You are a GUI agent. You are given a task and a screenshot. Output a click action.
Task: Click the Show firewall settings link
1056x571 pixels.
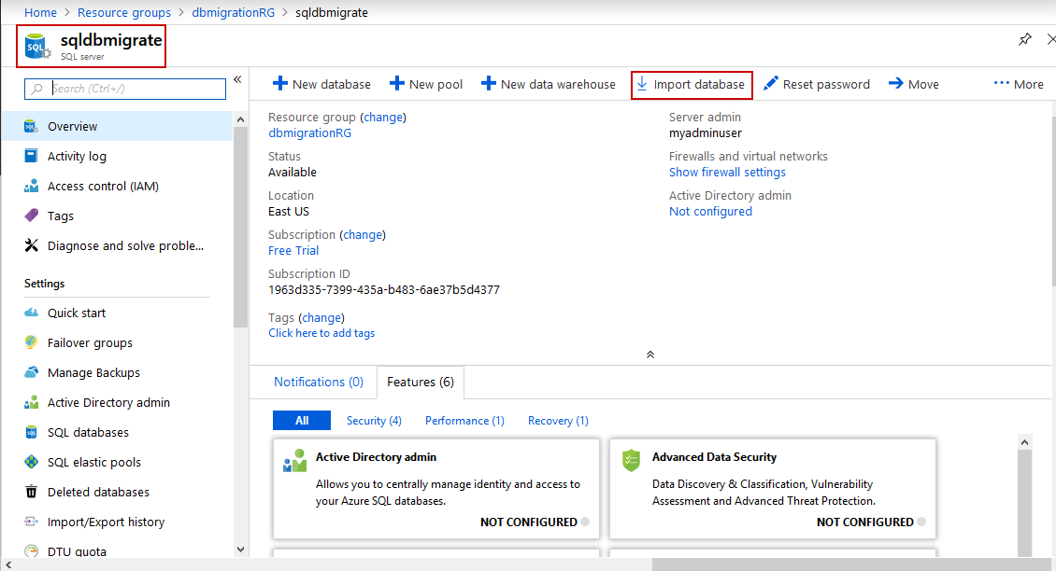pos(727,172)
